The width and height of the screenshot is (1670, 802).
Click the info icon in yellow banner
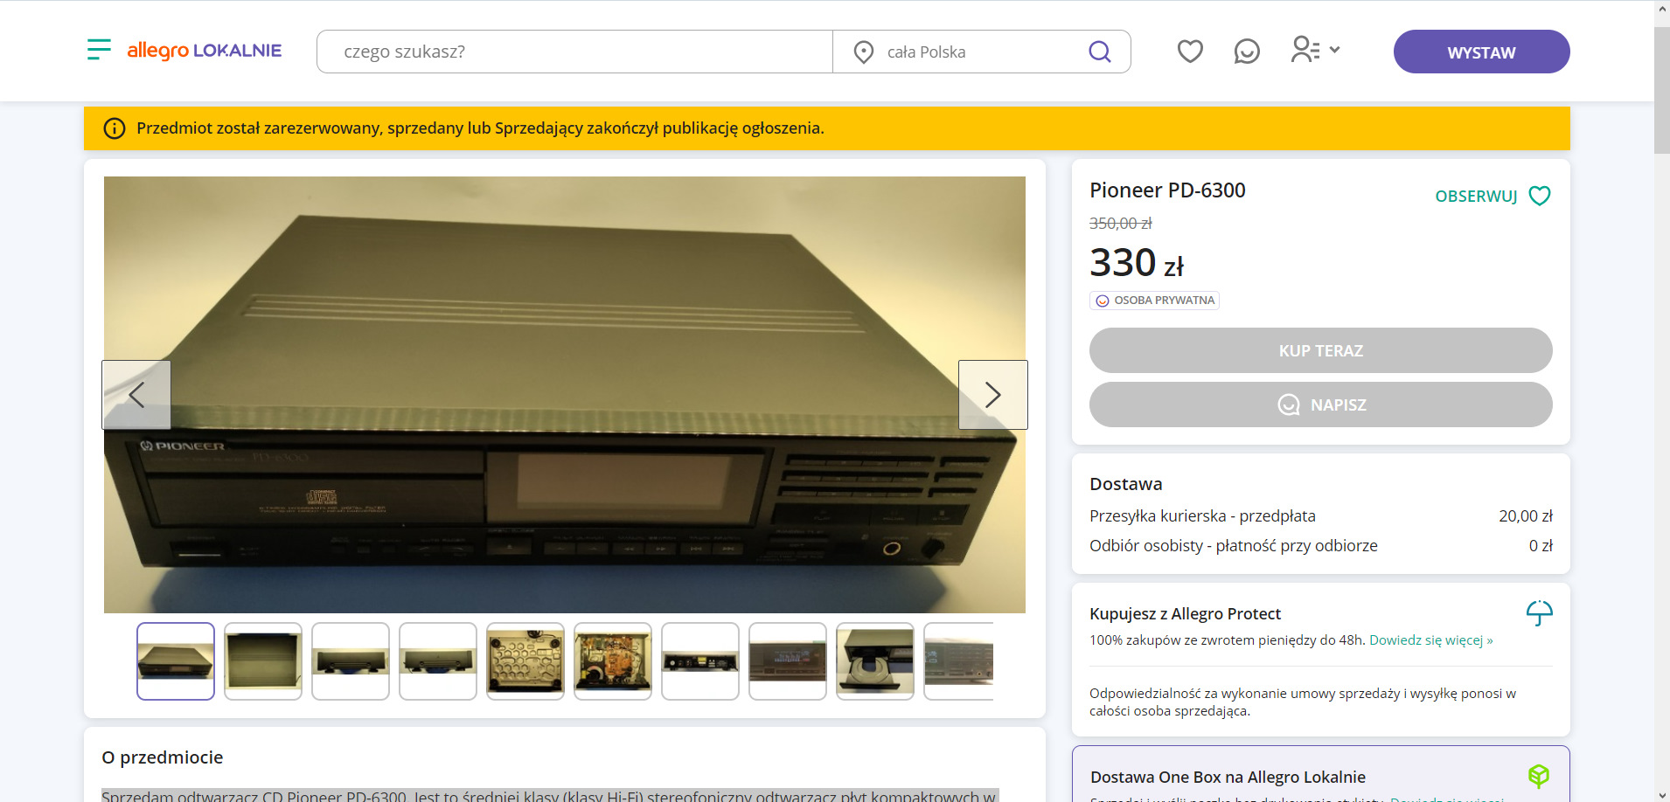115,128
